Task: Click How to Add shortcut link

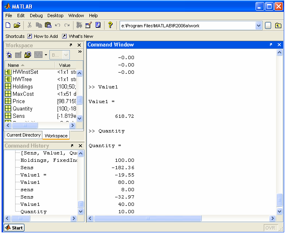Action: tap(46, 36)
